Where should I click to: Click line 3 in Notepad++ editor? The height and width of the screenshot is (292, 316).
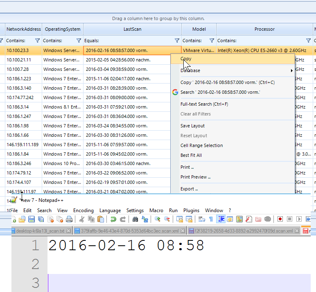point(179,283)
